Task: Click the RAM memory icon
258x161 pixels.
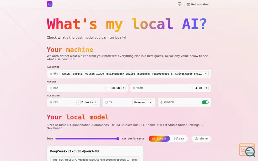Action: point(51,88)
